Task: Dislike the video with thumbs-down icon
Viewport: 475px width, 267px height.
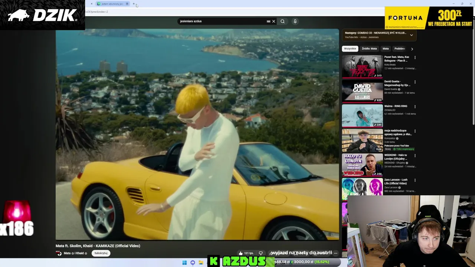Action: pyautogui.click(x=261, y=253)
